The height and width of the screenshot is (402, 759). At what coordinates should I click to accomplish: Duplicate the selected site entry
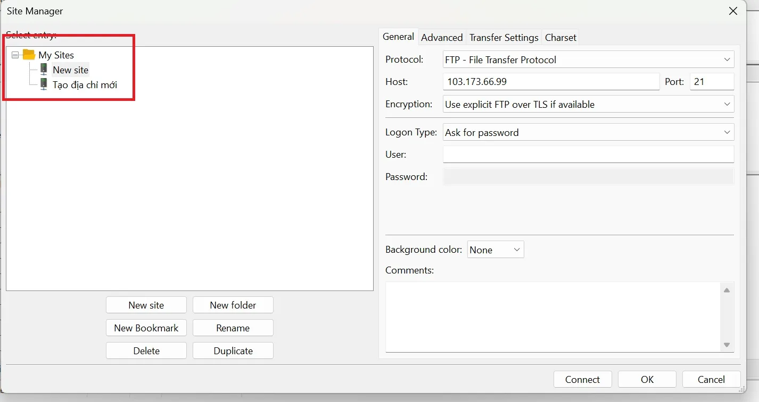233,350
